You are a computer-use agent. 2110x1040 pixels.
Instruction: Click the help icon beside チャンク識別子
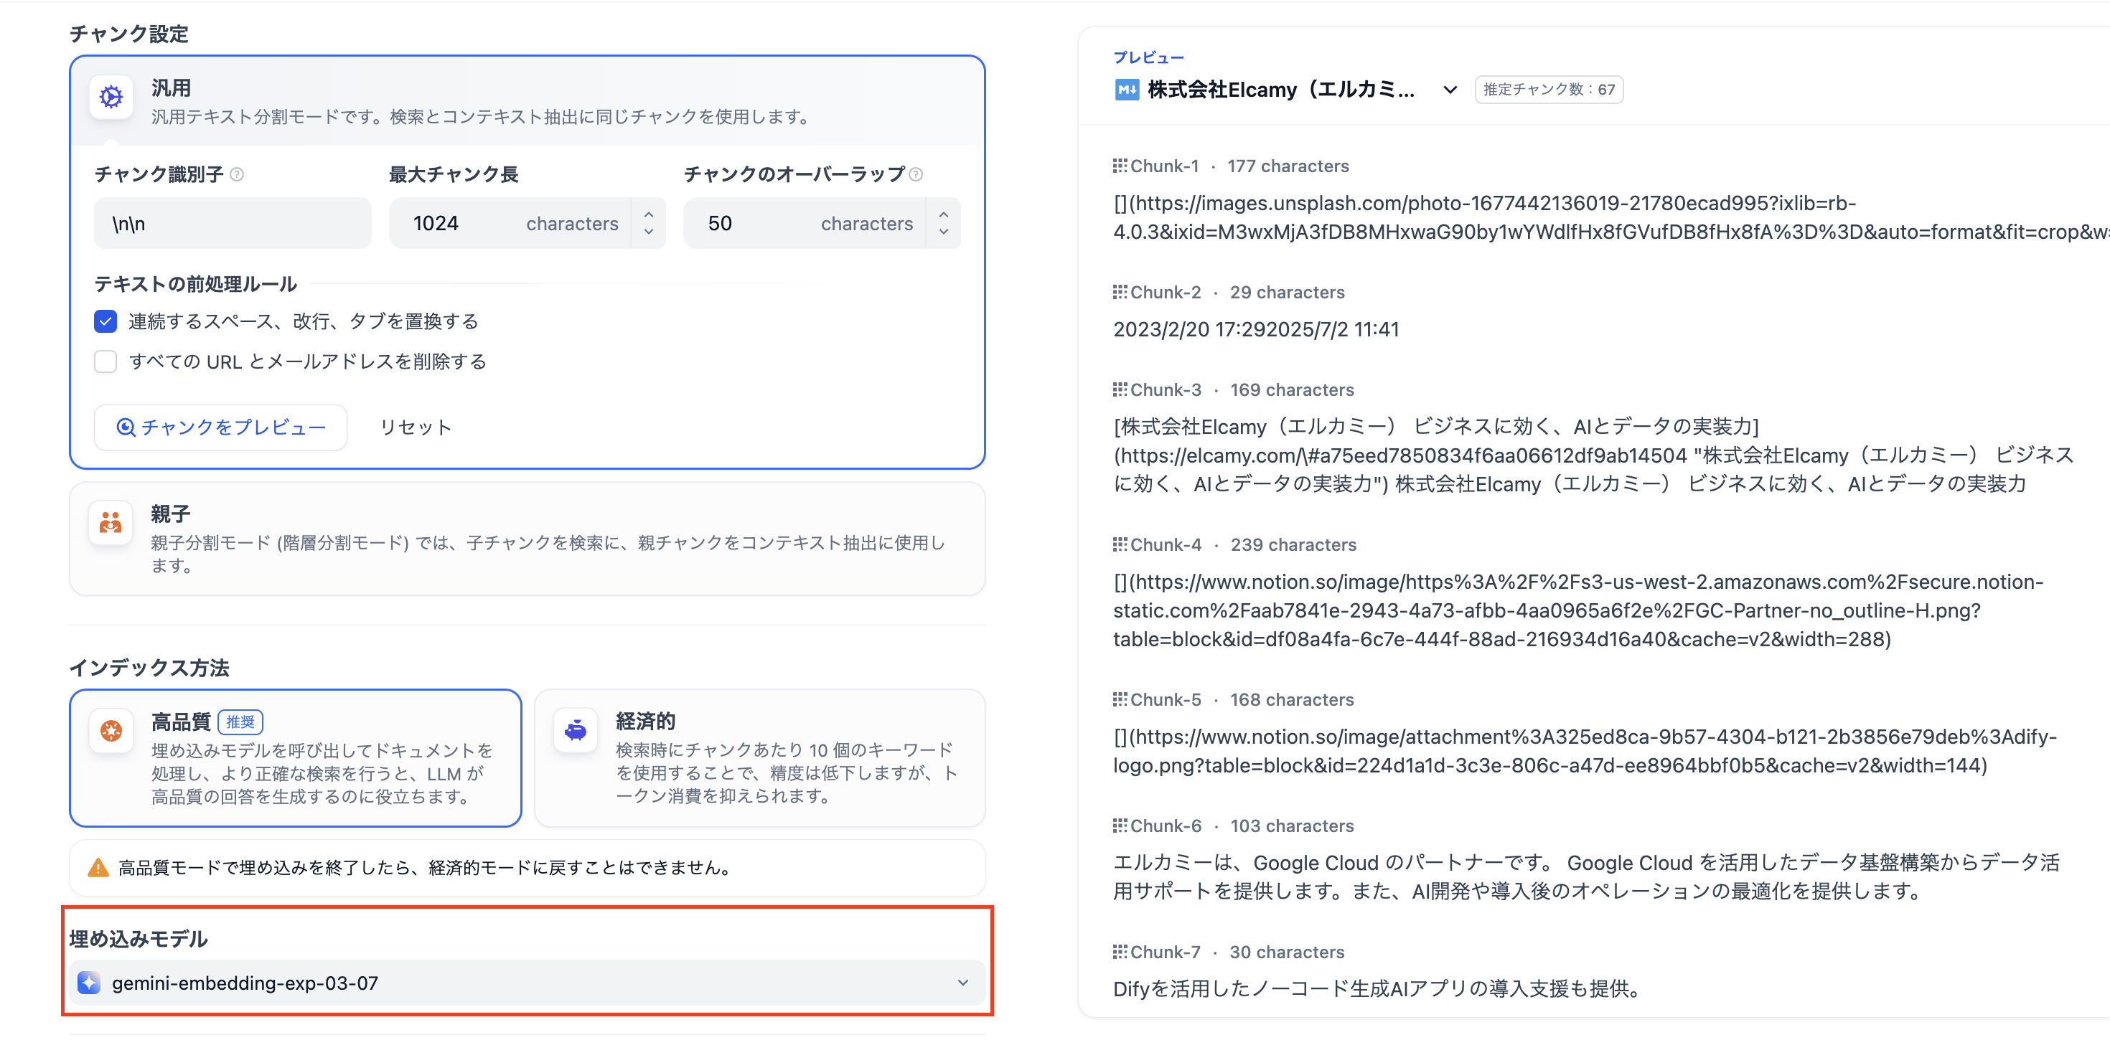[237, 174]
